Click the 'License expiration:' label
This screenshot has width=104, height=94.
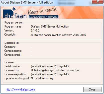point(15,74)
